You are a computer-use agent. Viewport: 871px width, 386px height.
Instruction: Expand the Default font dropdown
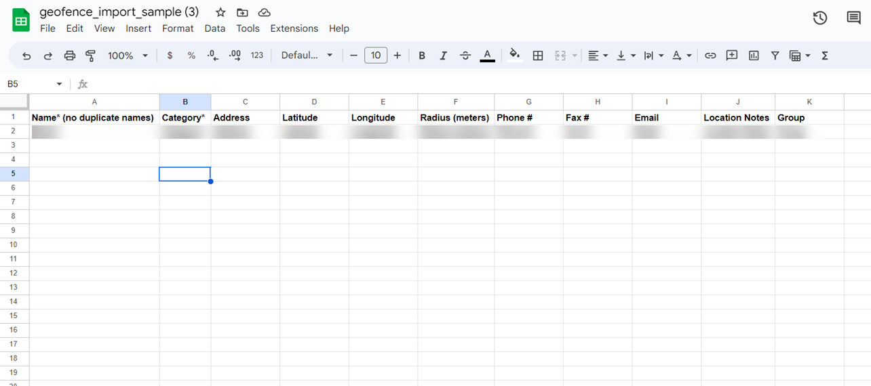point(307,56)
